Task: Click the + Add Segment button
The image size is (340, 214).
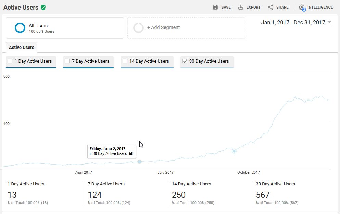Action: (x=163, y=28)
